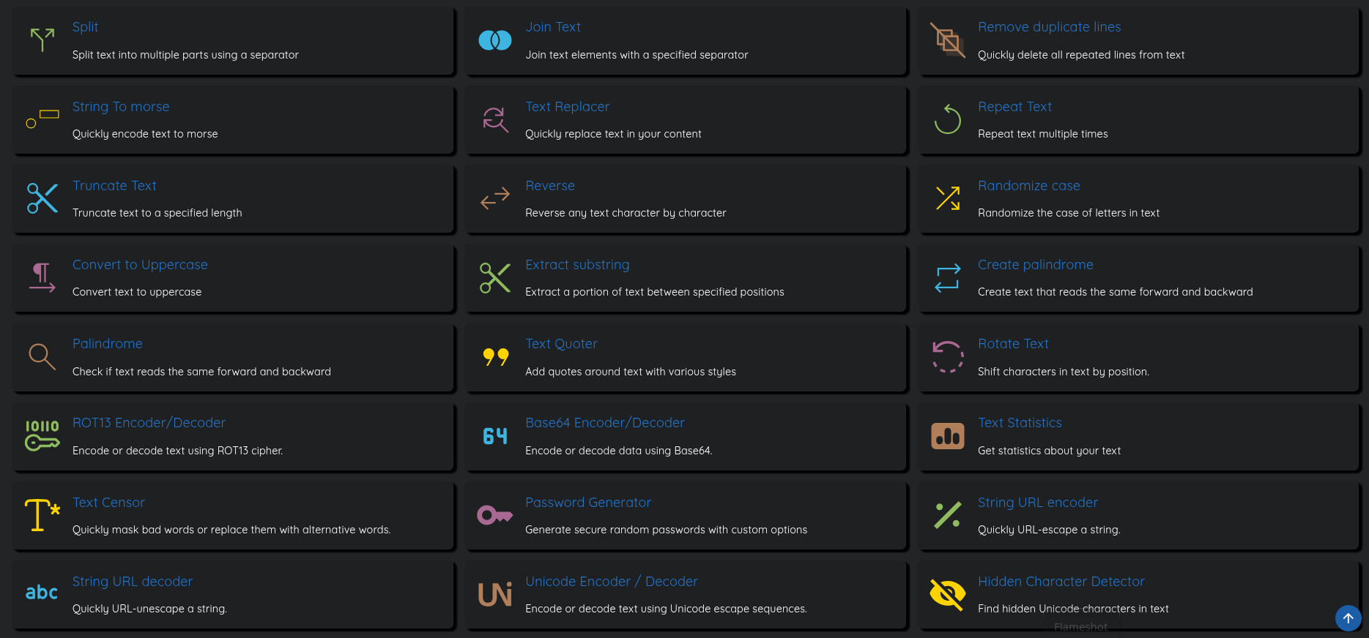1369x638 pixels.
Task: Click the Join Text overlapping circles icon
Action: [495, 40]
